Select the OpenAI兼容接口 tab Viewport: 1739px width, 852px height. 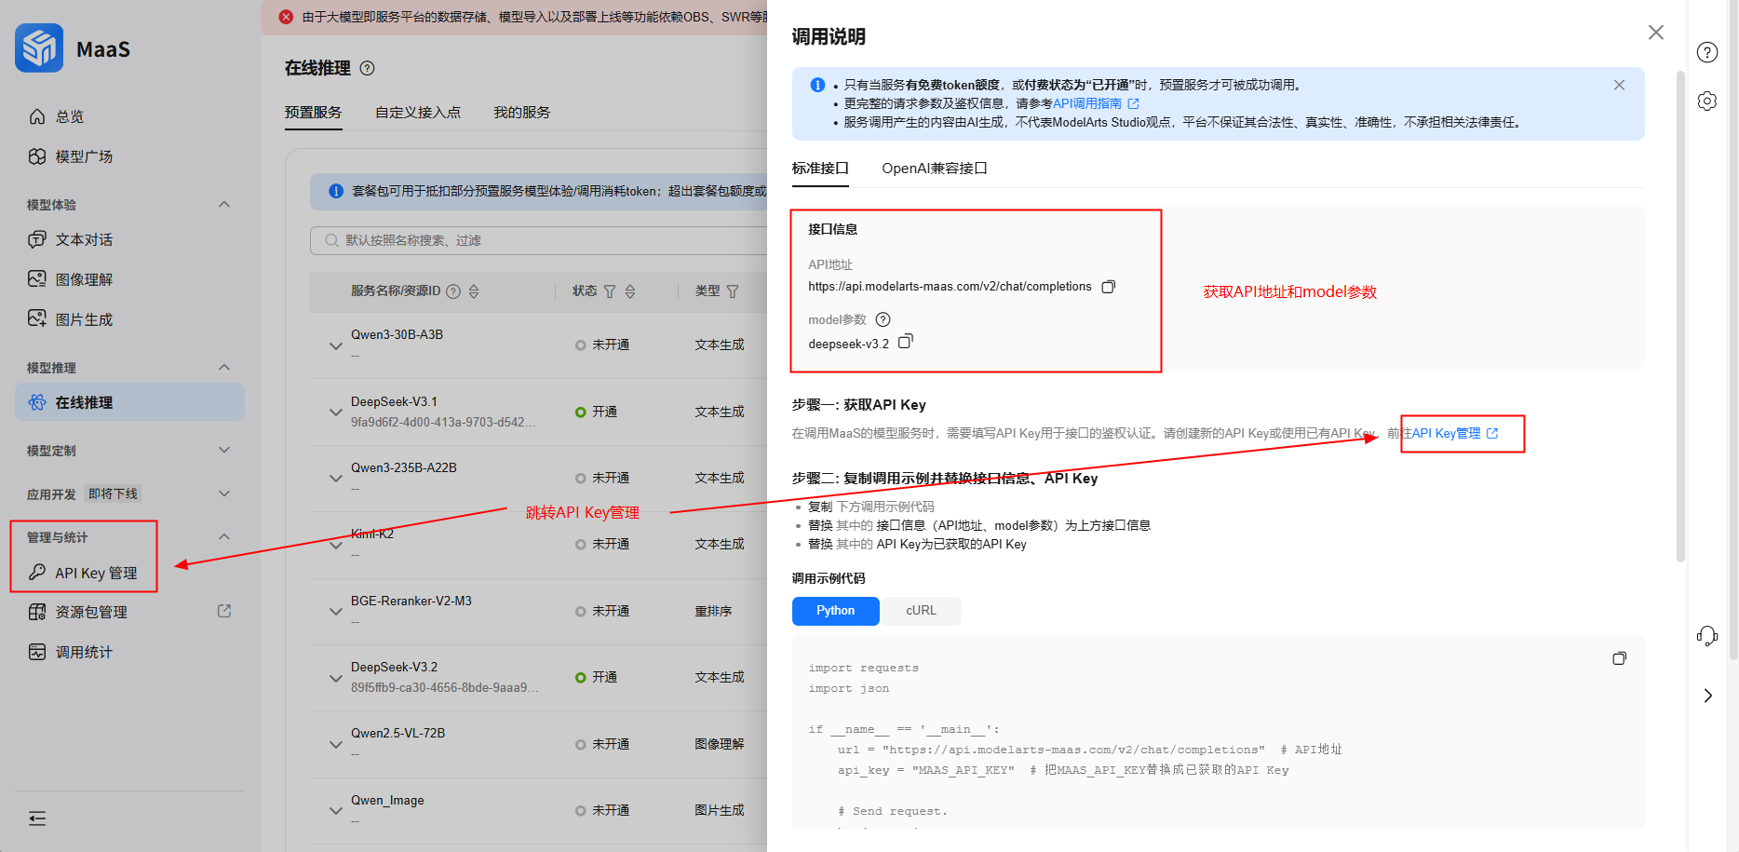pos(935,168)
